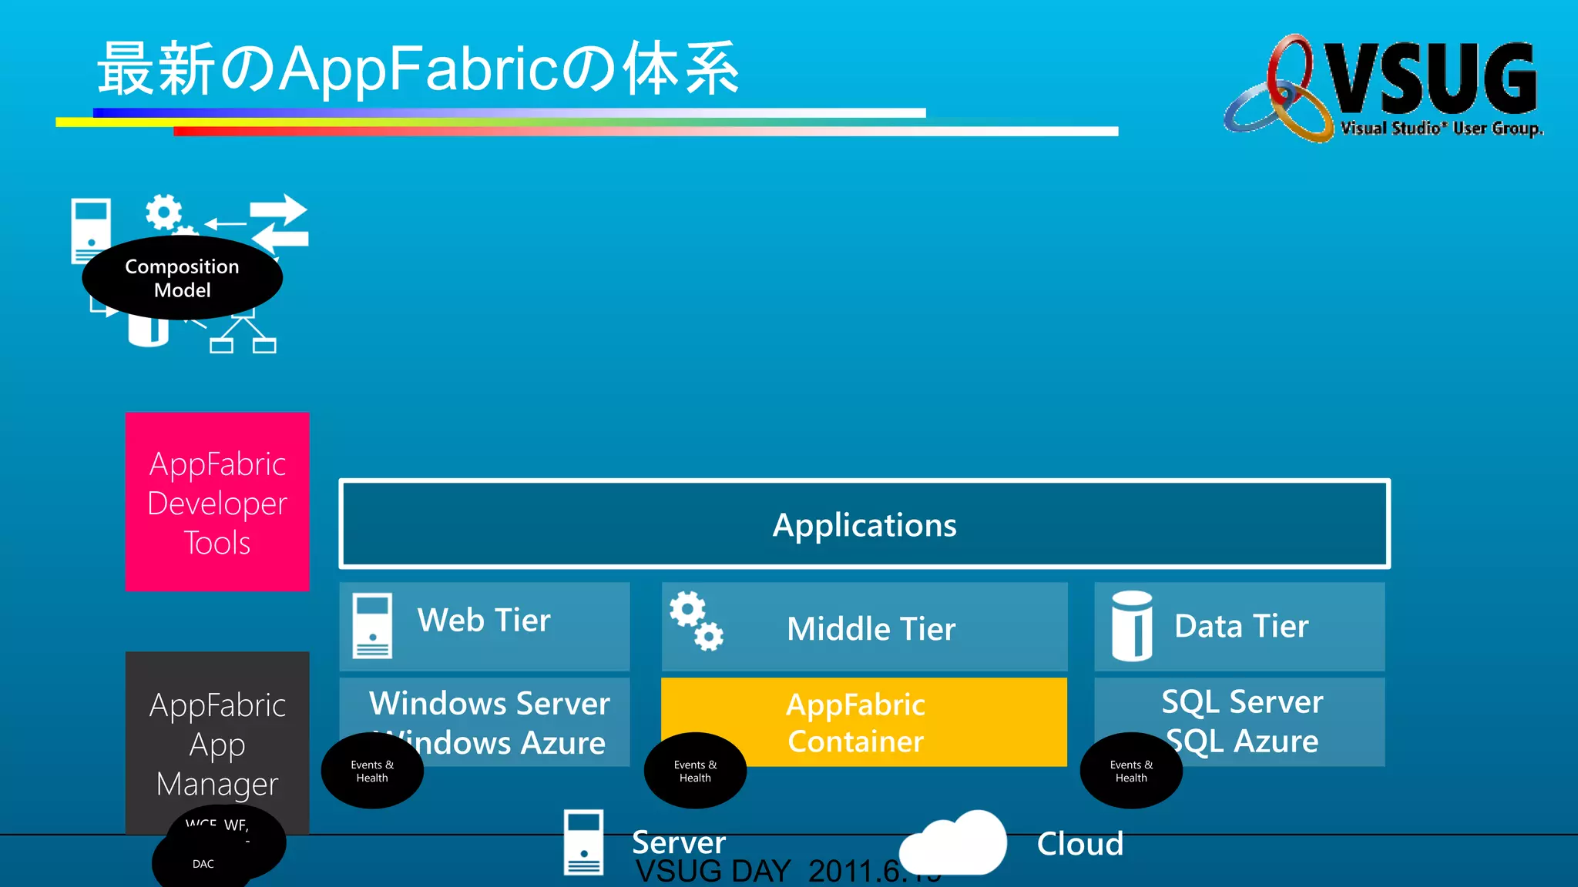1578x887 pixels.
Task: Click the Data Tier label
Action: pyautogui.click(x=1241, y=626)
